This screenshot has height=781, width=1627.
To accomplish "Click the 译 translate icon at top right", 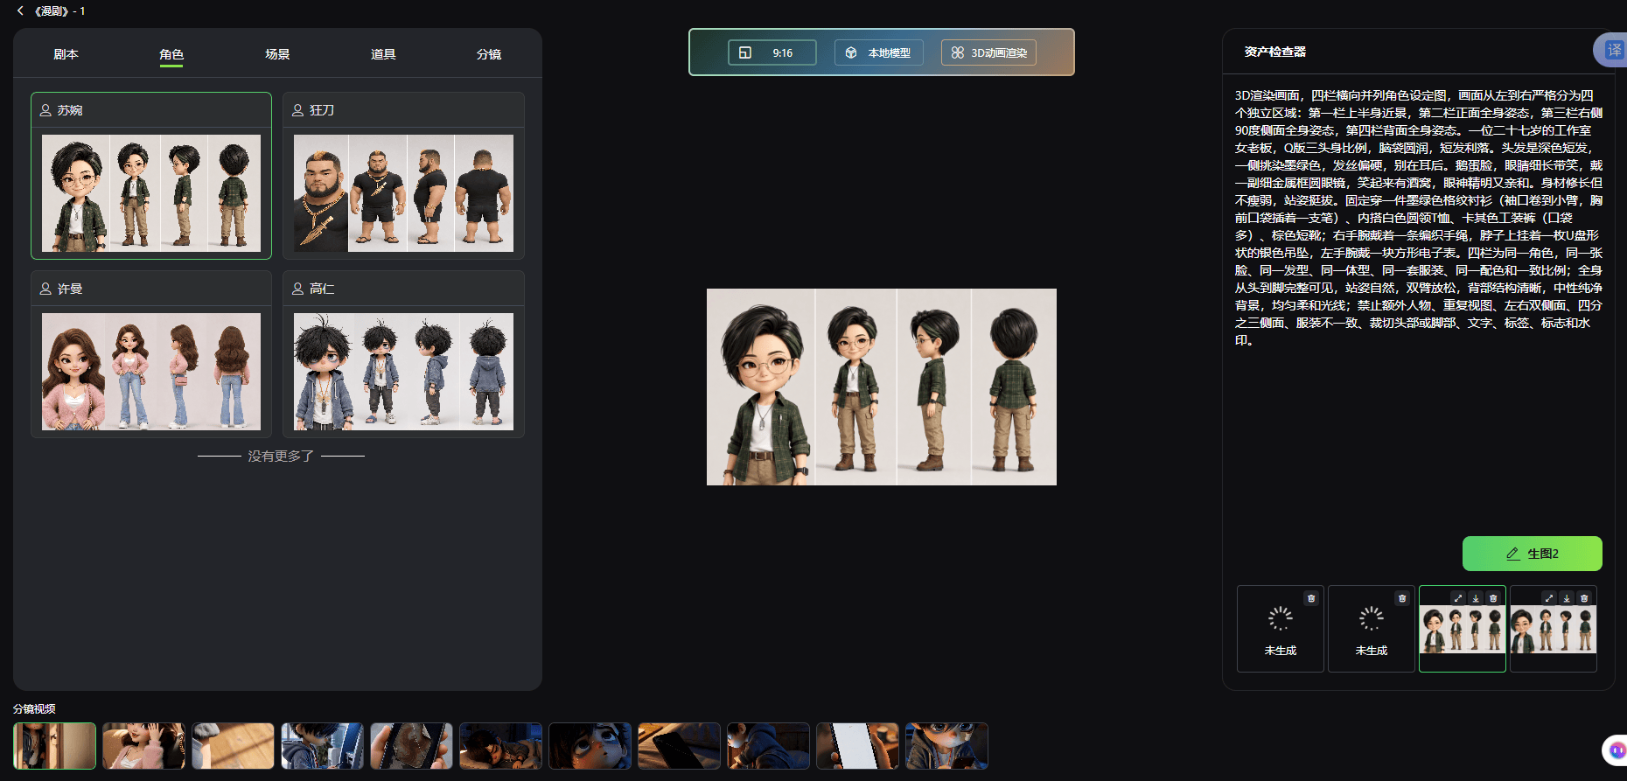I will pyautogui.click(x=1612, y=50).
